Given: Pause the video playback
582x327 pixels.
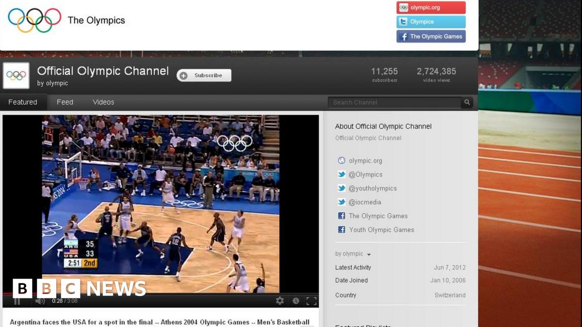Looking at the screenshot, I should pyautogui.click(x=17, y=301).
